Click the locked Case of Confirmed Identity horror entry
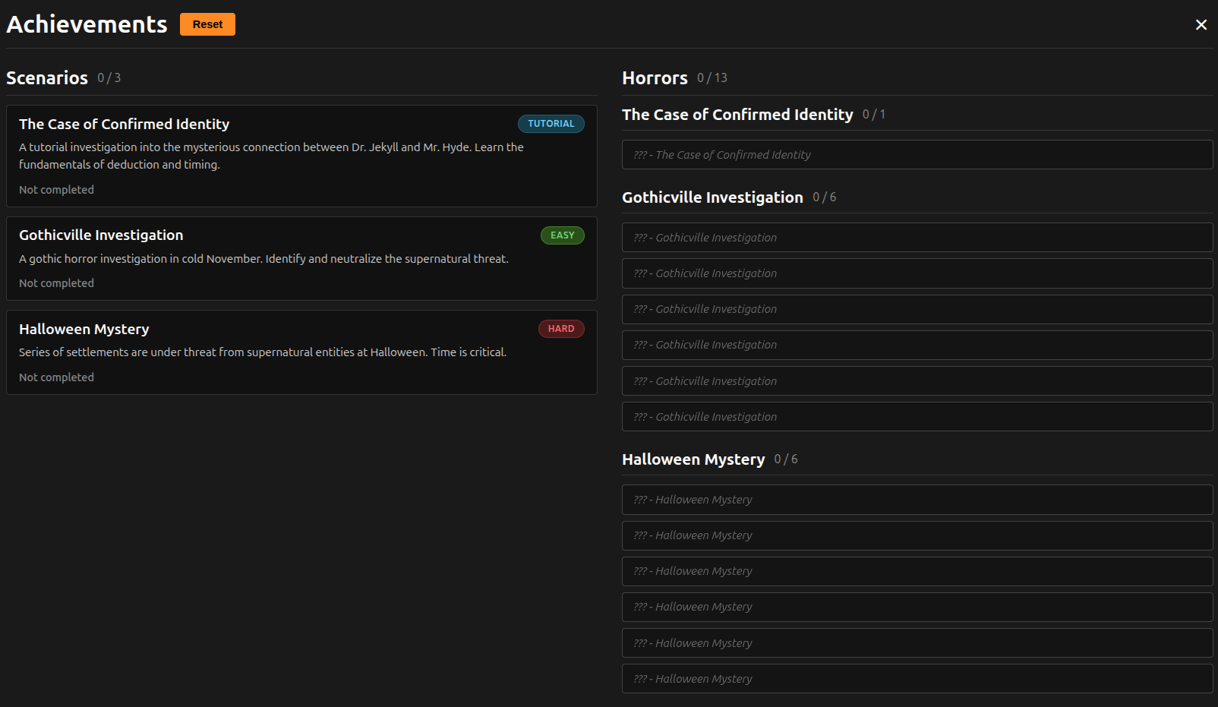The width and height of the screenshot is (1218, 707). point(917,155)
